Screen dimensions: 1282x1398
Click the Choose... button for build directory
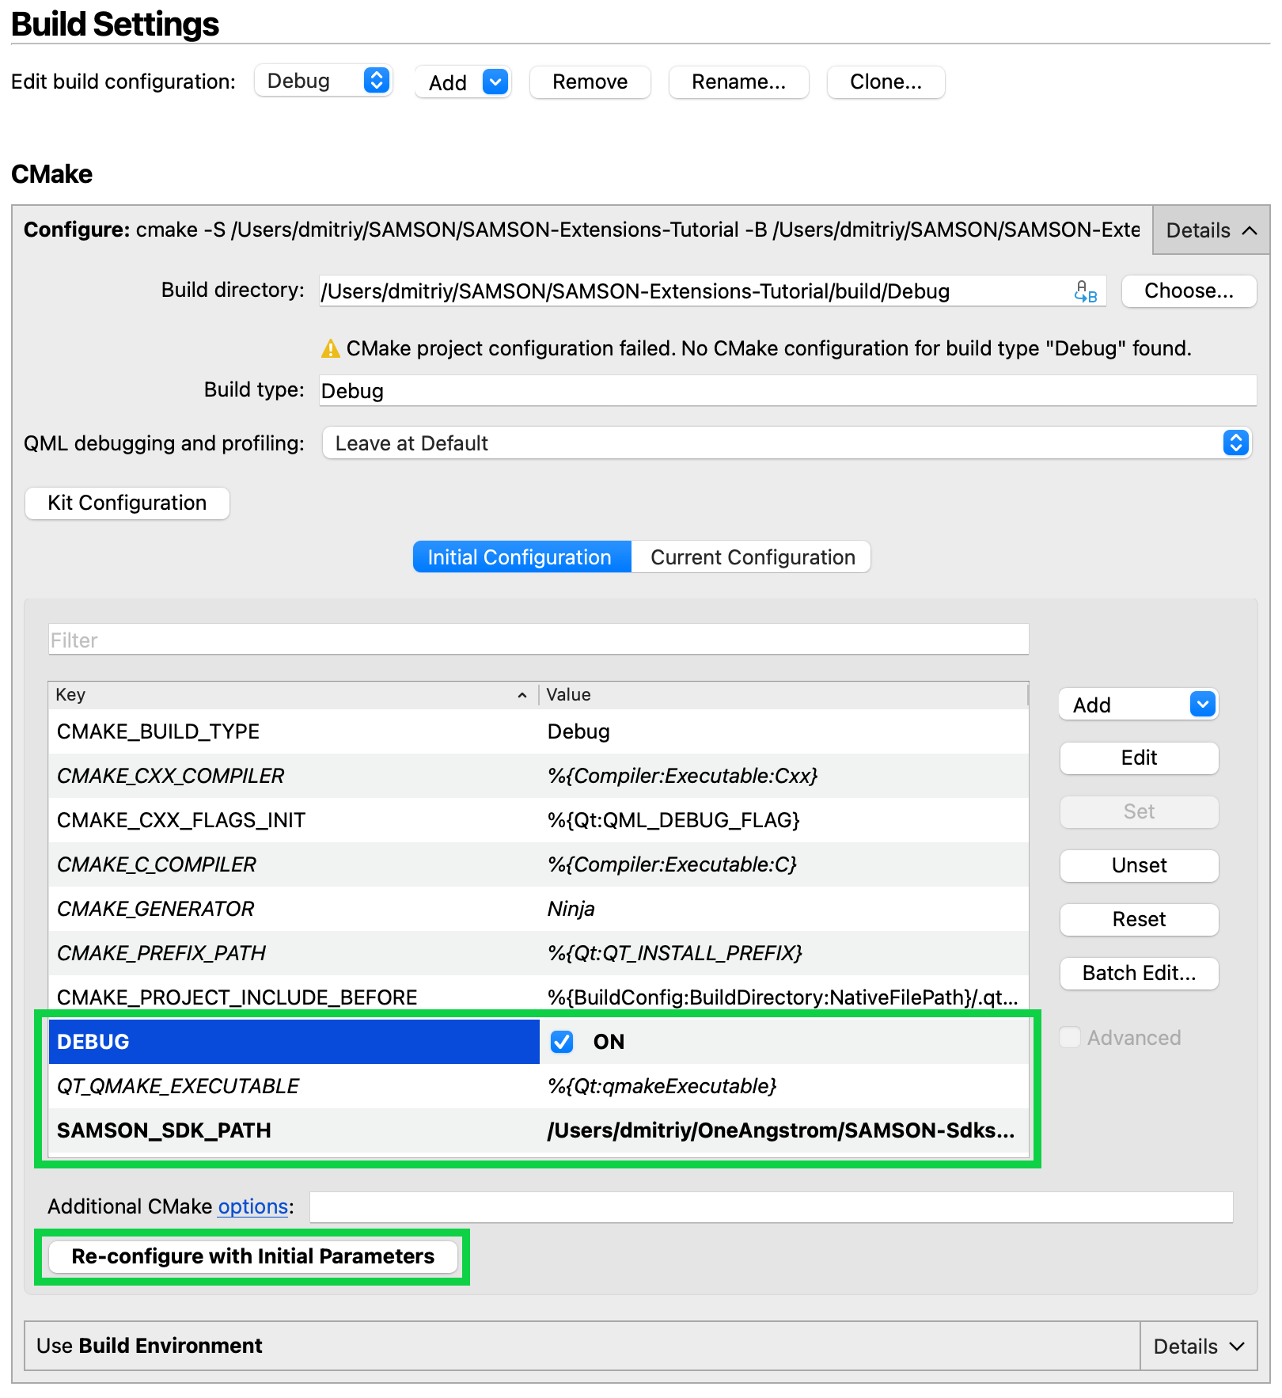pos(1189,291)
